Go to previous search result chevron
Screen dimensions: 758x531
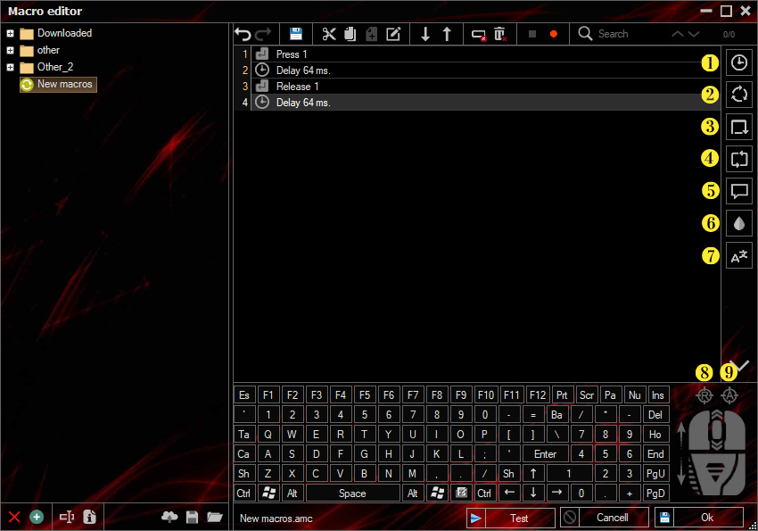click(678, 34)
